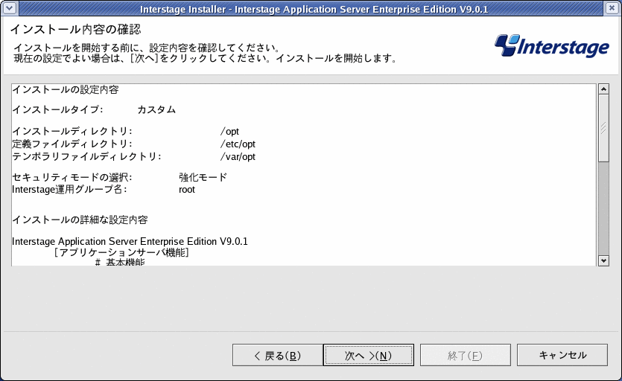This screenshot has width=622, height=381.
Task: Click the label インストールタイプ:
Action: pos(57,109)
